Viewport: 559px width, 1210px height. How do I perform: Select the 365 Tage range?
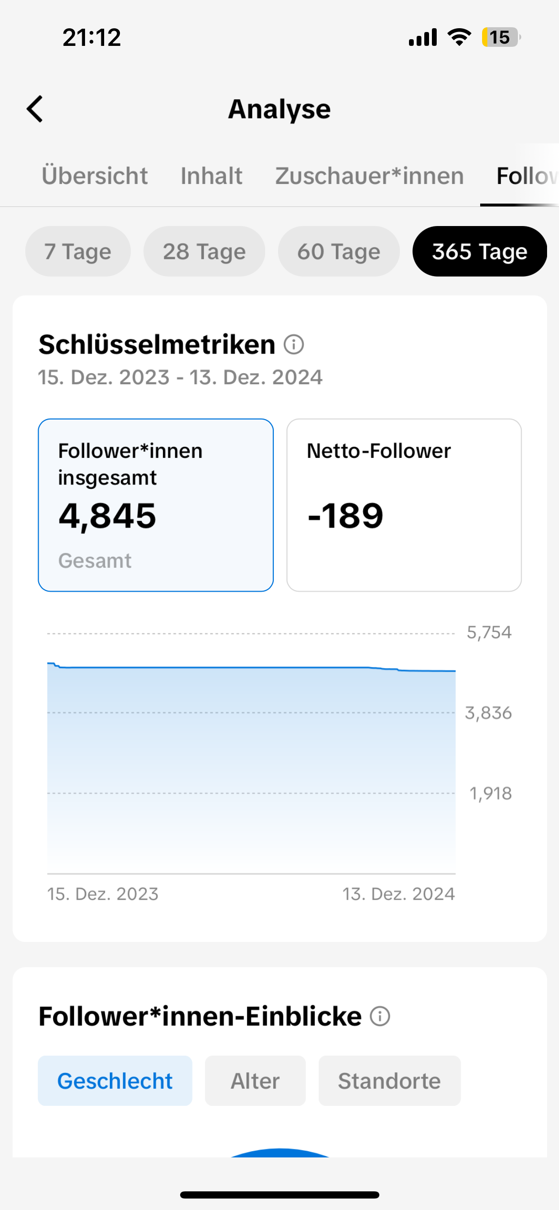480,251
